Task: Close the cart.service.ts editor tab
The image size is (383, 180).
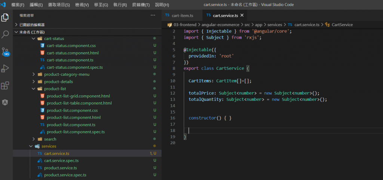Action: click(242, 15)
